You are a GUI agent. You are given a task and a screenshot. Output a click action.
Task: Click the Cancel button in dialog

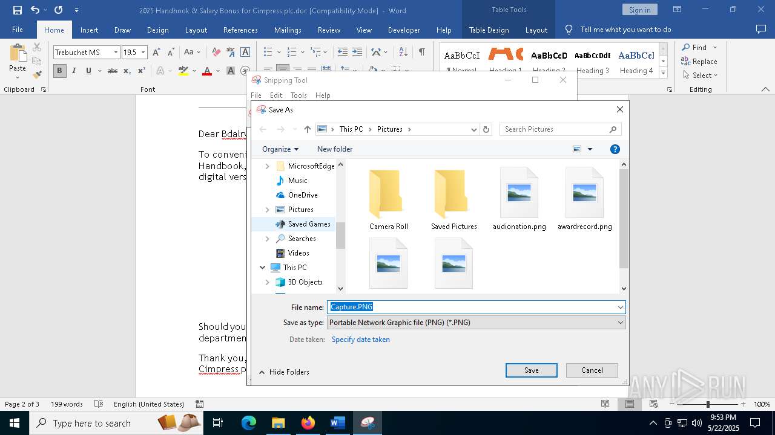click(x=592, y=370)
